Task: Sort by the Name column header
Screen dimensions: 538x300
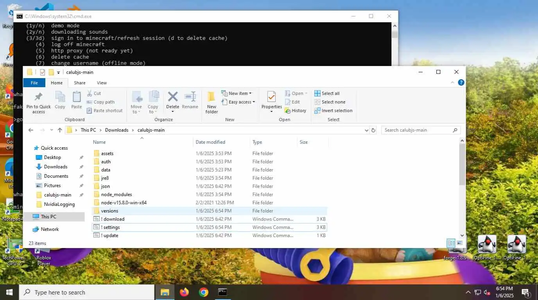Action: click(x=99, y=142)
